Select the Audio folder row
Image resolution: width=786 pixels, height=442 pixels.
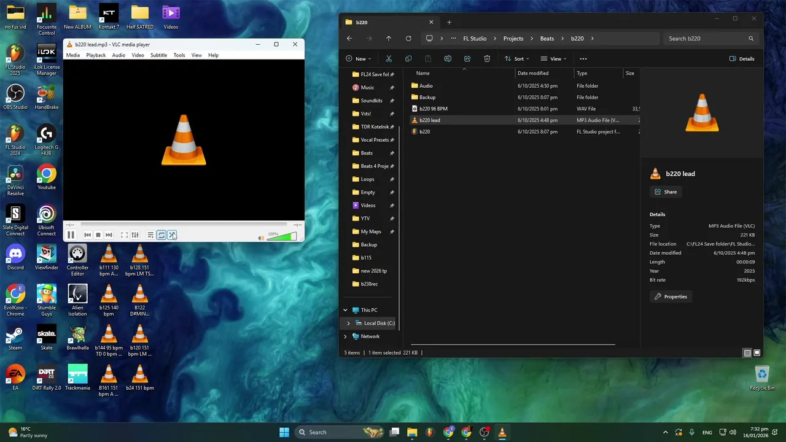[x=525, y=86]
